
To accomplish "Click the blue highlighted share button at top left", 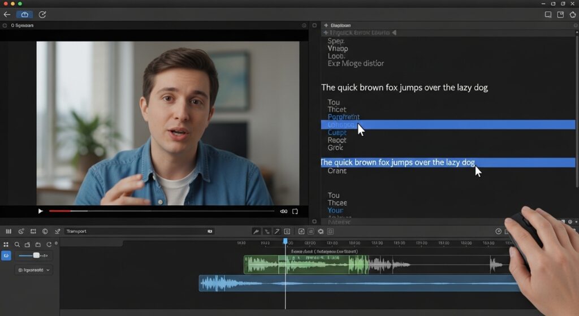I will point(24,15).
